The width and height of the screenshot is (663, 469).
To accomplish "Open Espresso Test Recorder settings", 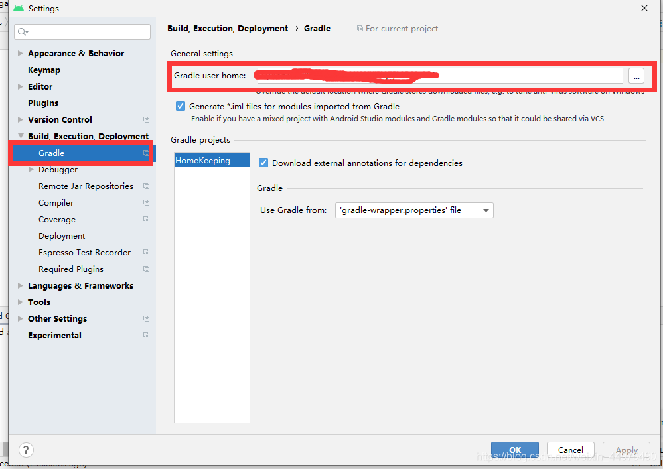I will click(x=84, y=253).
